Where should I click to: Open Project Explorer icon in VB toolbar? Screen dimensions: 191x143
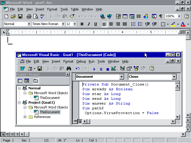tap(122, 69)
